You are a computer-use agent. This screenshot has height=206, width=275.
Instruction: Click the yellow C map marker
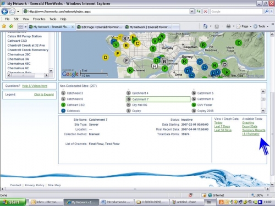coord(137,43)
